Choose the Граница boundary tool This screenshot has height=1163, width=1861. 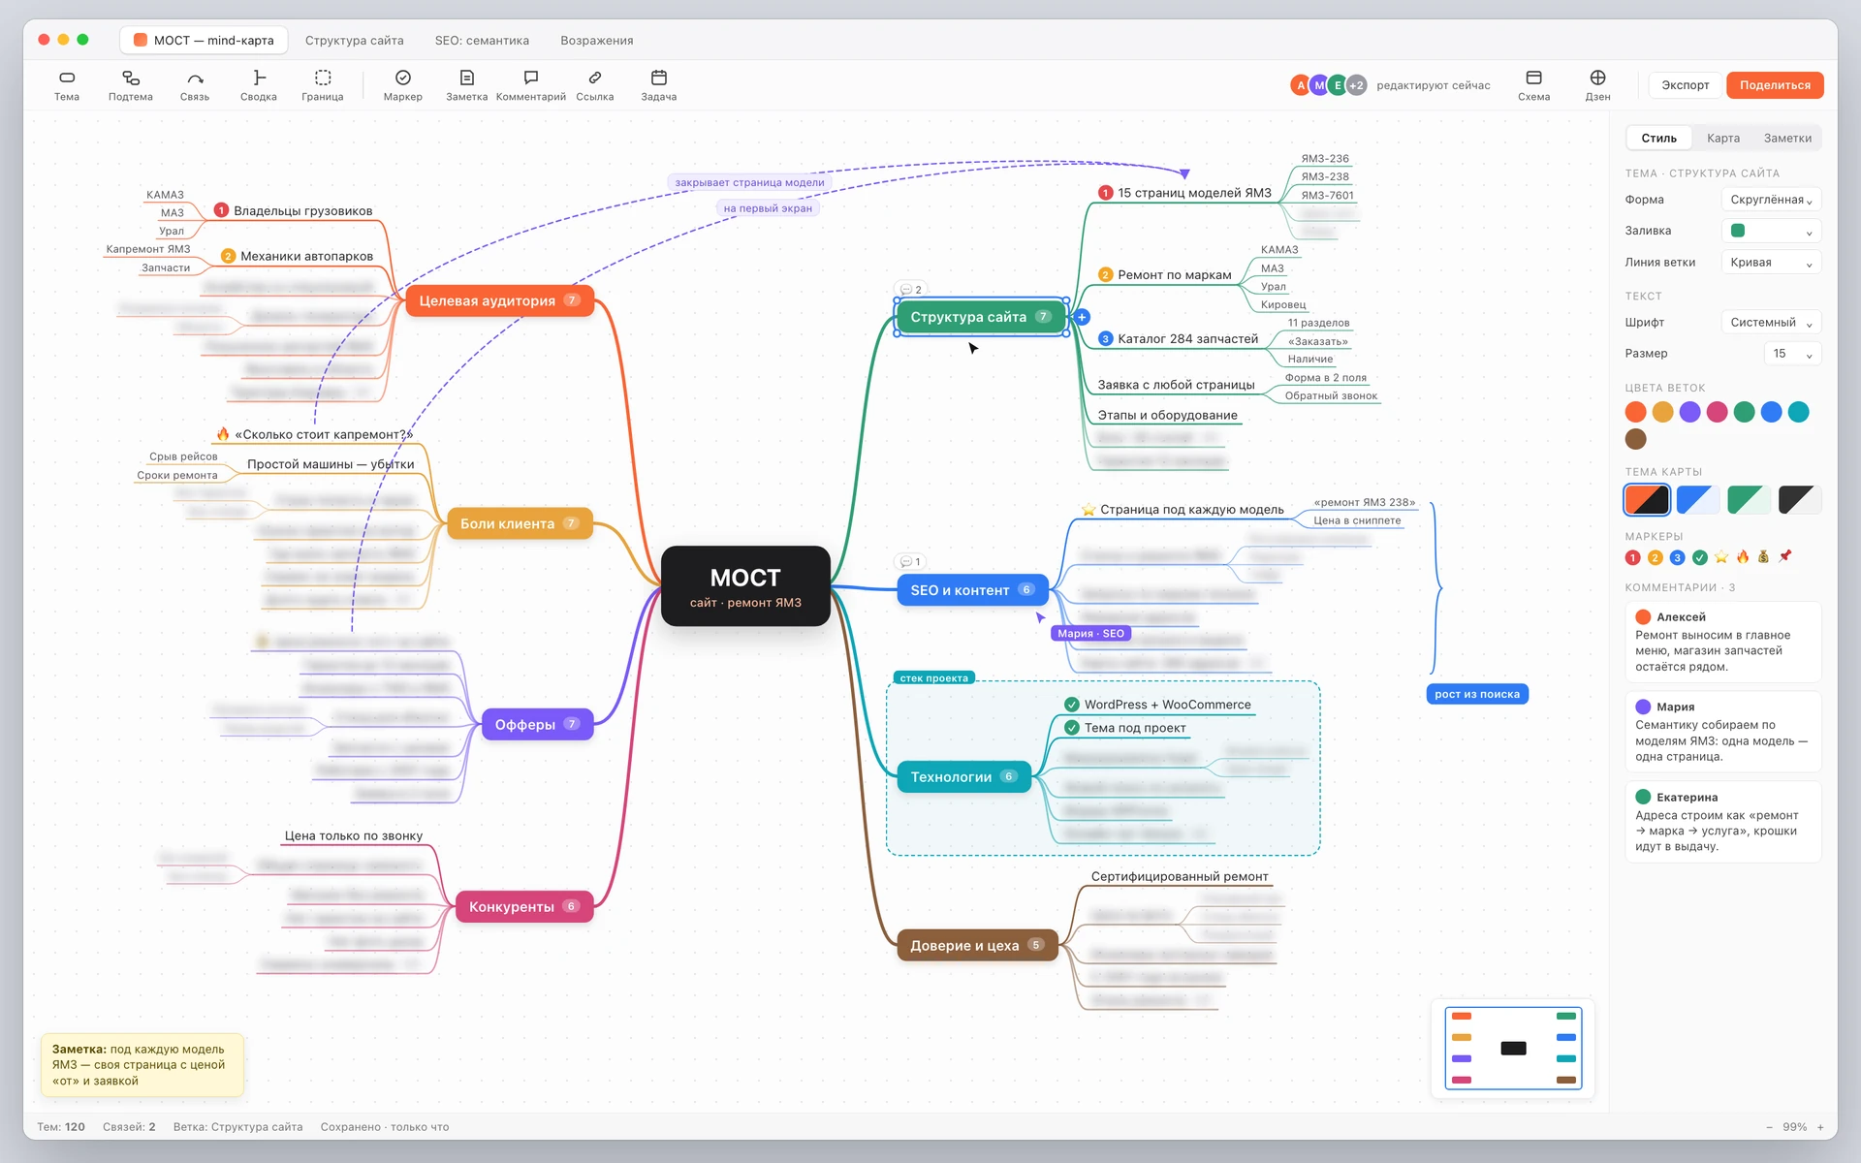[x=323, y=85]
